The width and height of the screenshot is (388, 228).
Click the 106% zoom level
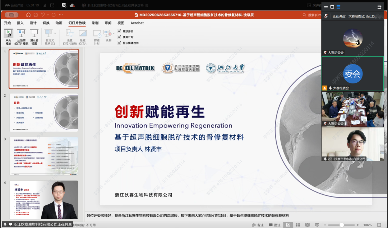[x=368, y=225]
